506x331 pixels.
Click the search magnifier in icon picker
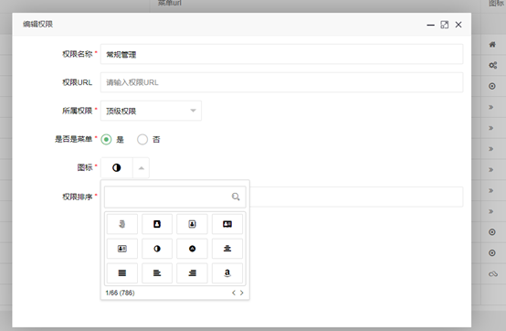point(236,197)
